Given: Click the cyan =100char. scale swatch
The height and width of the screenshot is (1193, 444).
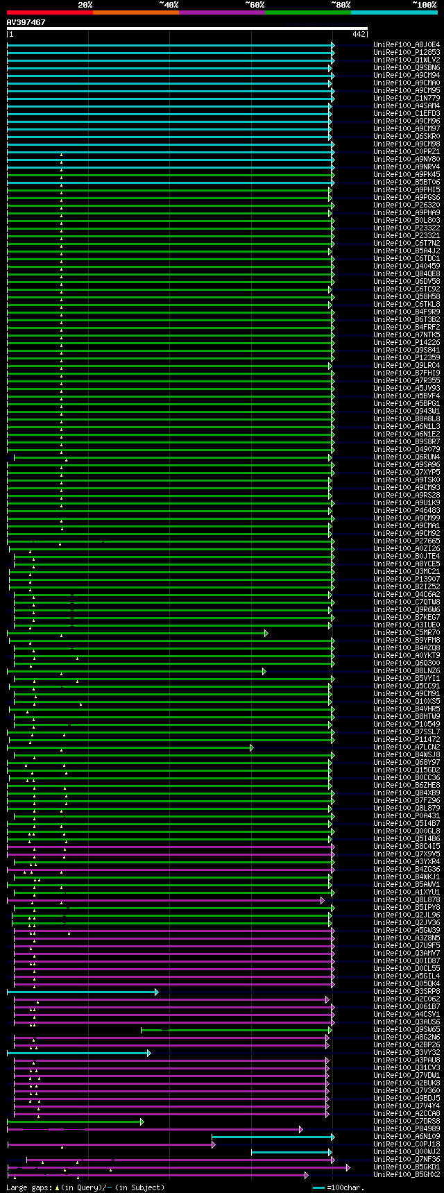Looking at the screenshot, I should coord(318,1187).
